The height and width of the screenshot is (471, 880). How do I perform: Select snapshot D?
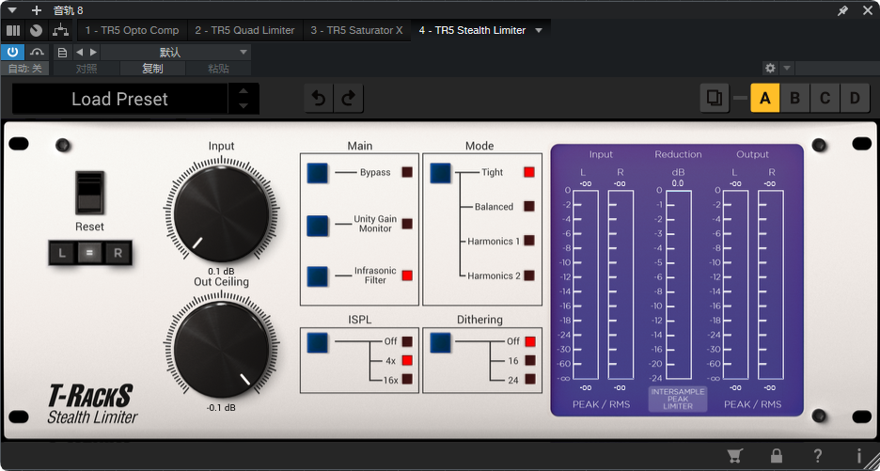(855, 98)
